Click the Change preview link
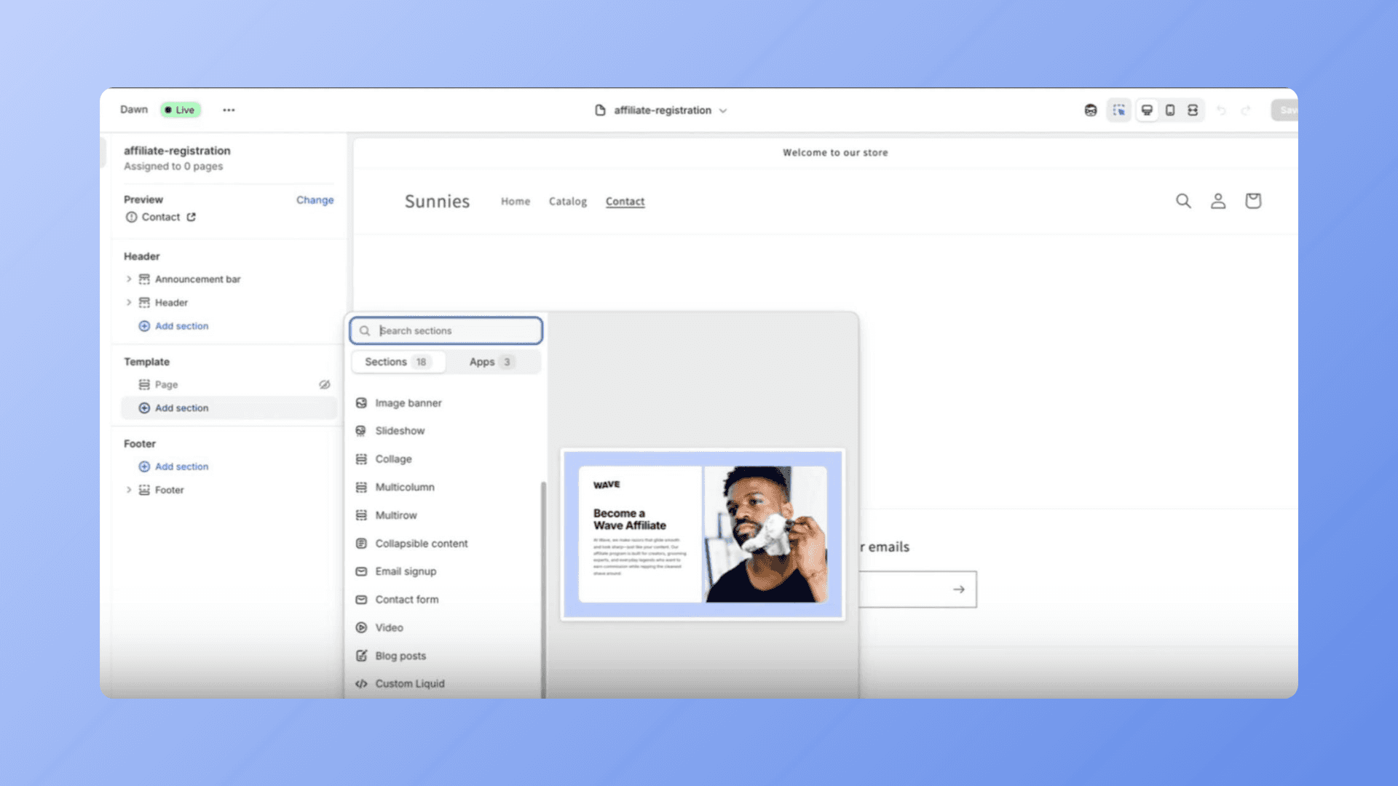The height and width of the screenshot is (786, 1398). [315, 200]
